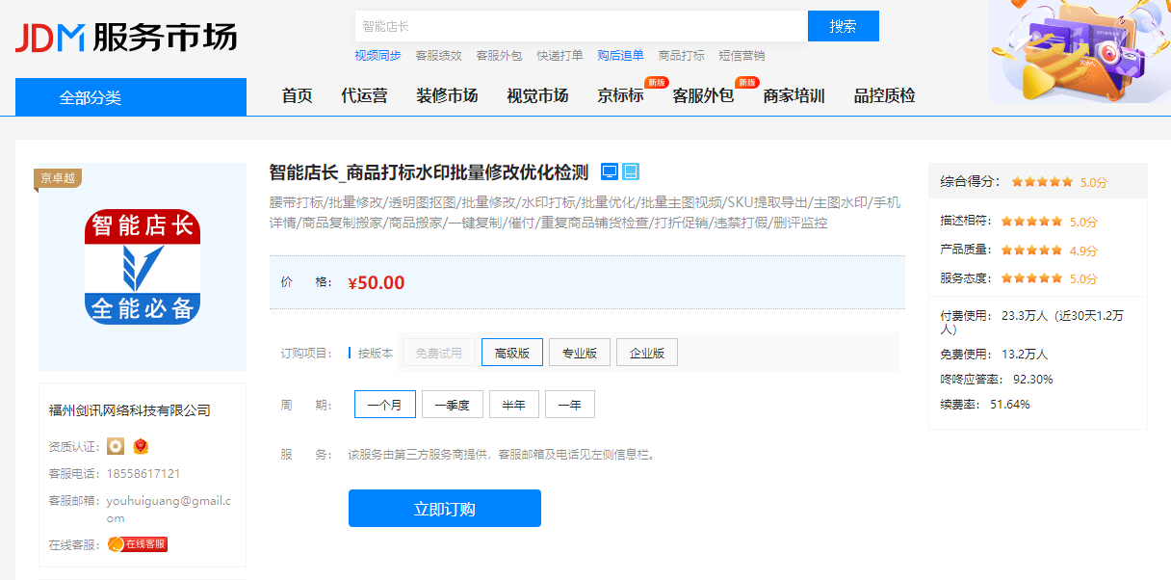Click the youhuiguang@gmail.com email address
The height and width of the screenshot is (580, 1171).
pyautogui.click(x=169, y=509)
